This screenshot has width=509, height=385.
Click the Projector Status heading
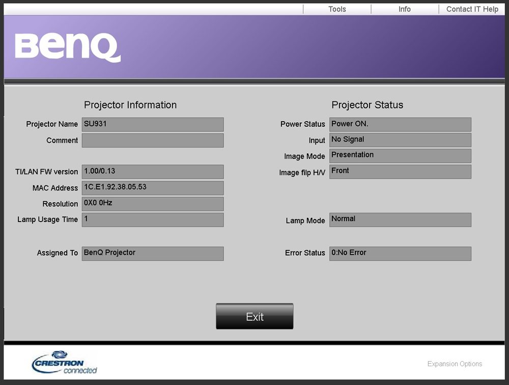[x=367, y=104]
